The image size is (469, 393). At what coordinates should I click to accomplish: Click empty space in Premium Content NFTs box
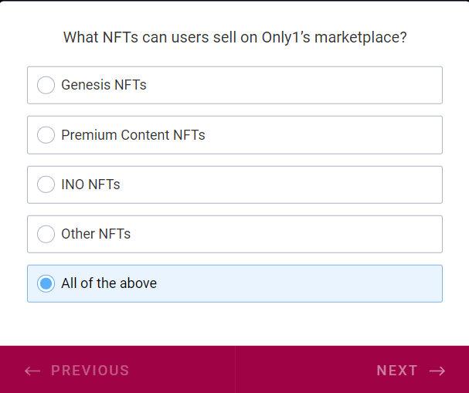pyautogui.click(x=332, y=135)
